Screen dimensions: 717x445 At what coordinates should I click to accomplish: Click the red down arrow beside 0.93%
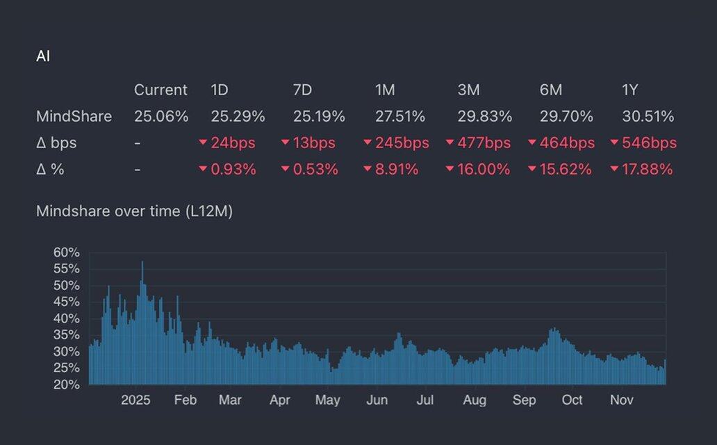pos(203,169)
